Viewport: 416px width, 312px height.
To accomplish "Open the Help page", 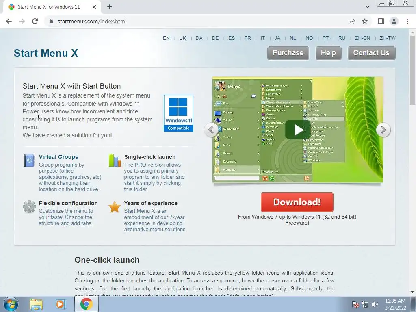I will click(328, 53).
